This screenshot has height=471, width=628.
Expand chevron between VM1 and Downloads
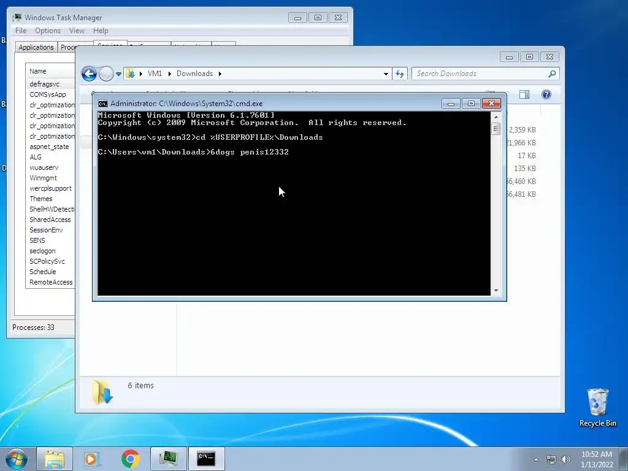click(170, 74)
